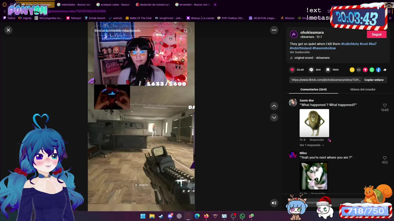Switch to the 'desborde-de-arenero' browser tab
394x221 pixels.
[x=153, y=5]
